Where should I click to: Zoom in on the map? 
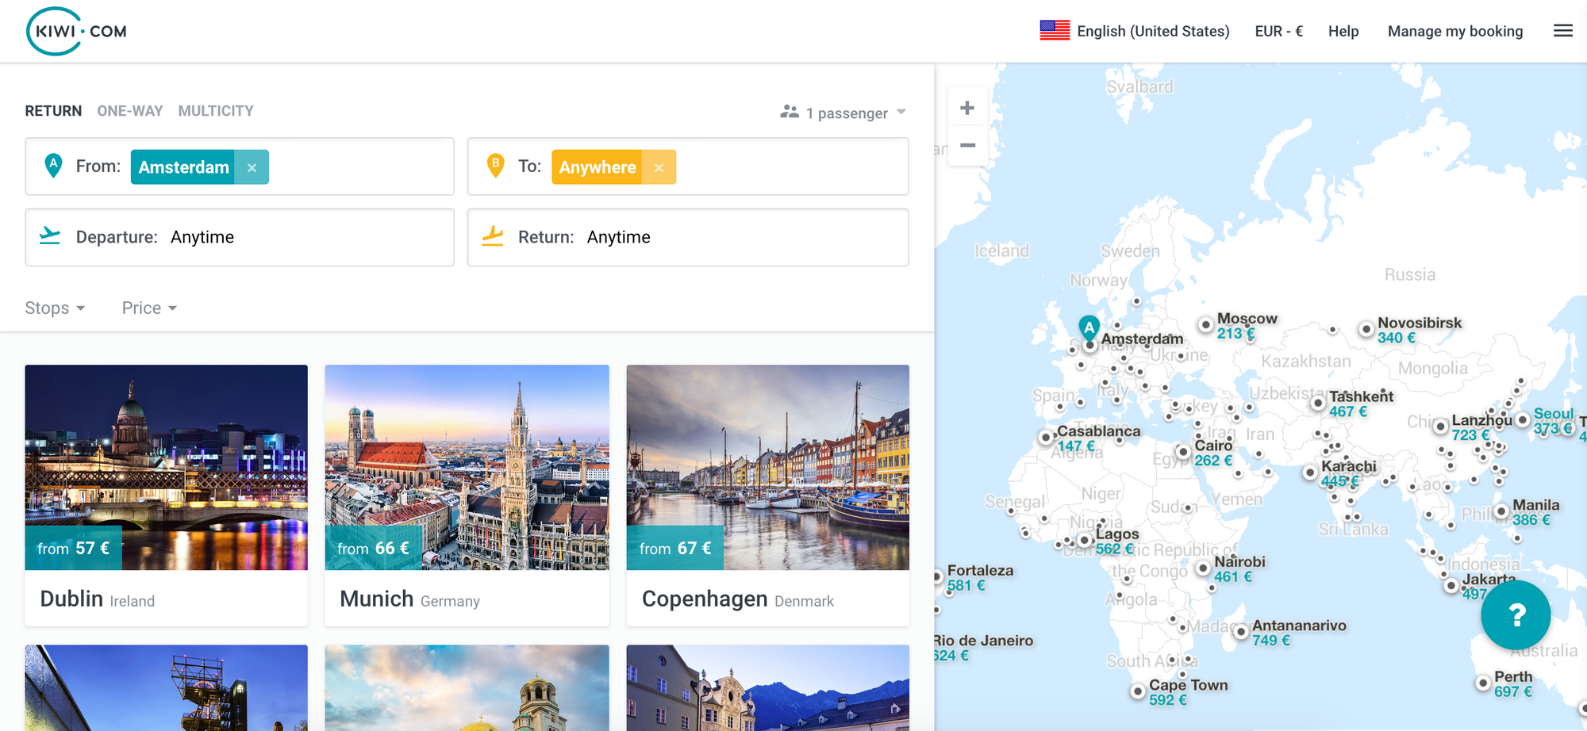coord(967,108)
